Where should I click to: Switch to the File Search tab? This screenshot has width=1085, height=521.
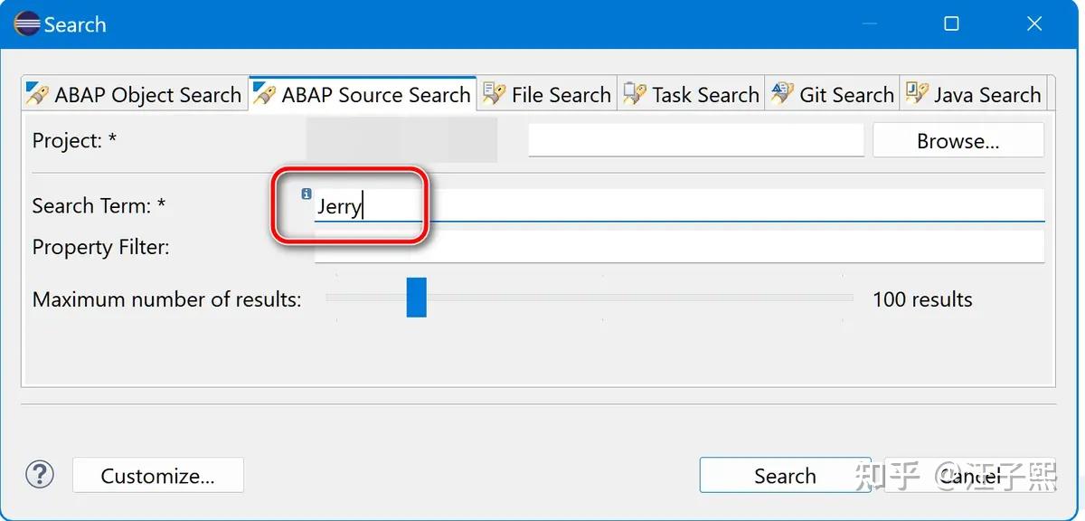(x=548, y=94)
